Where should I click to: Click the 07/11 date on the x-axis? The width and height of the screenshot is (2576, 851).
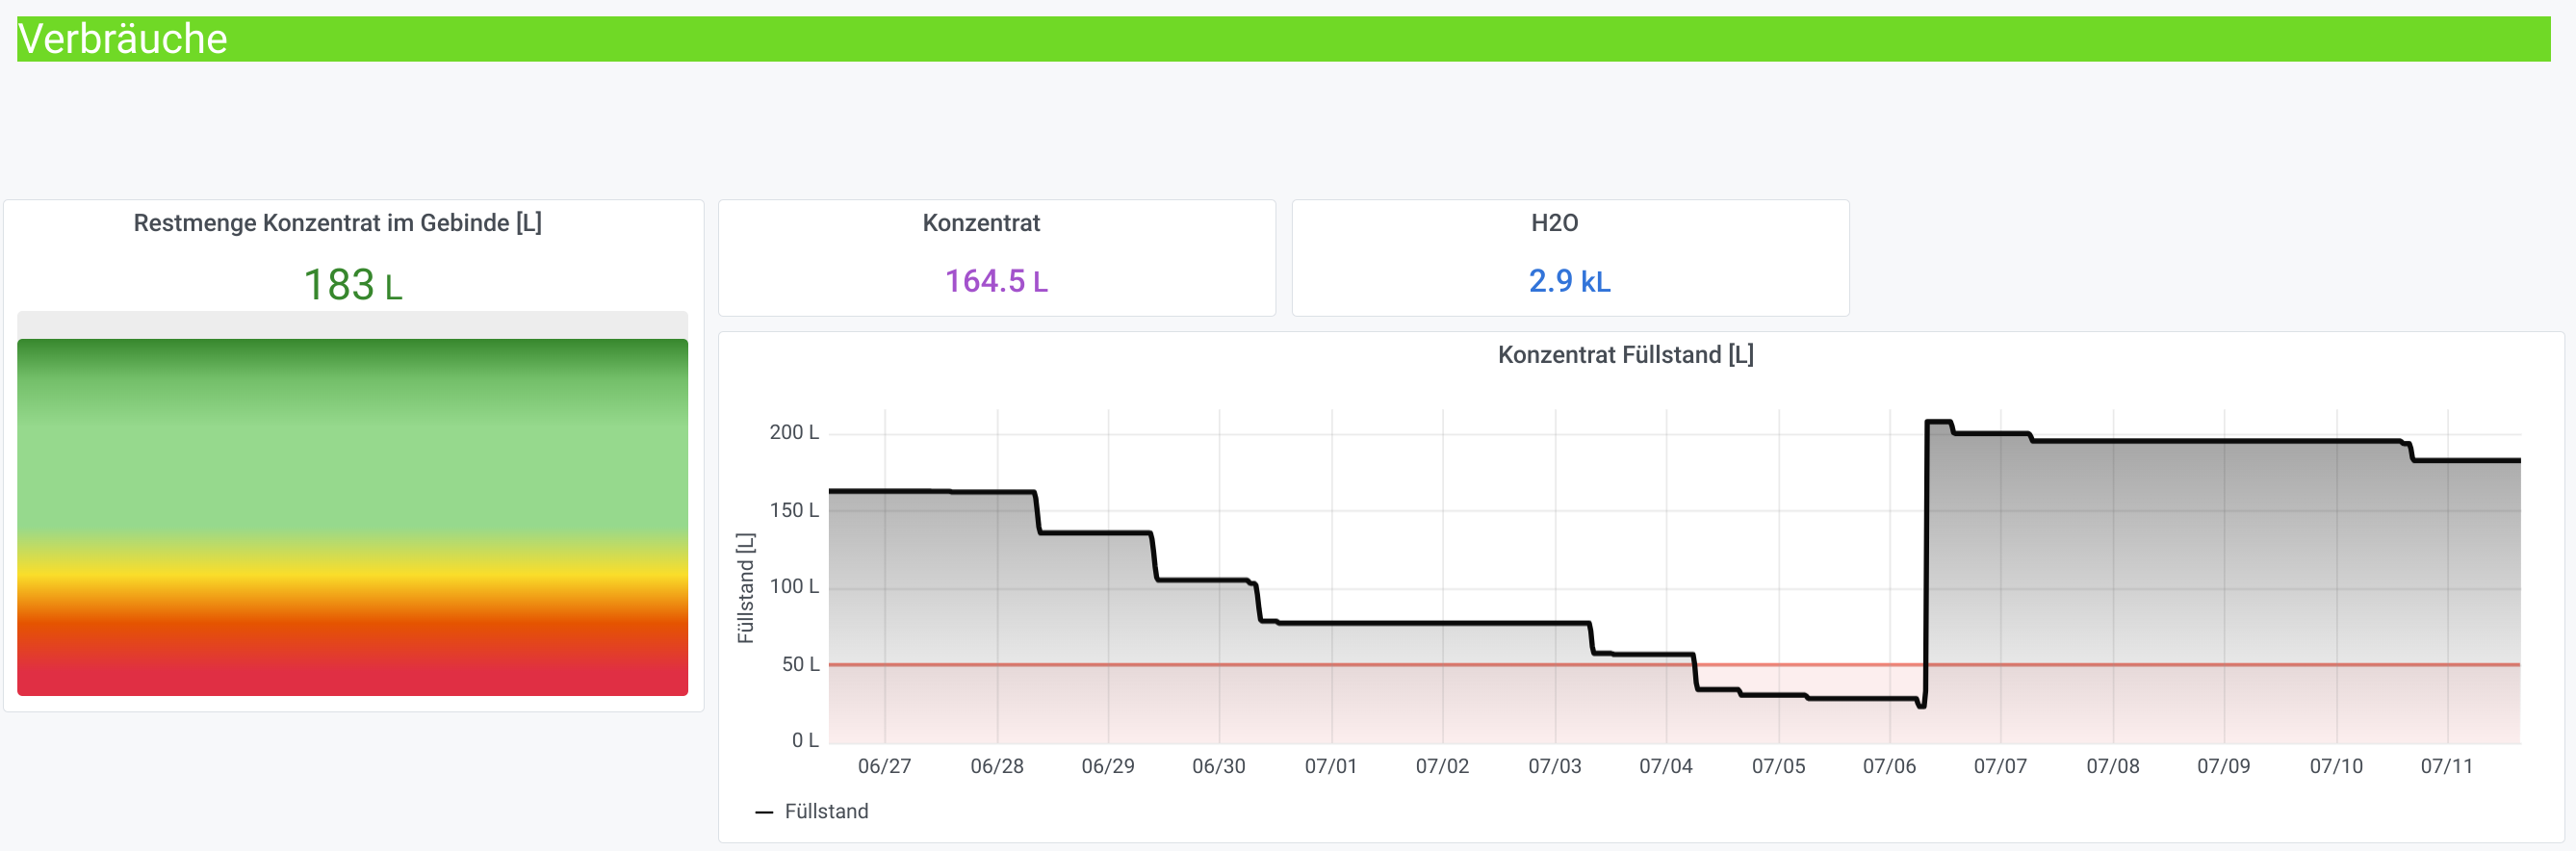pyautogui.click(x=2446, y=766)
